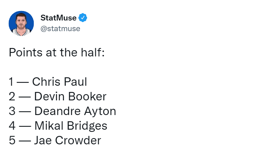Select the name Jae Crowder

click(x=68, y=140)
